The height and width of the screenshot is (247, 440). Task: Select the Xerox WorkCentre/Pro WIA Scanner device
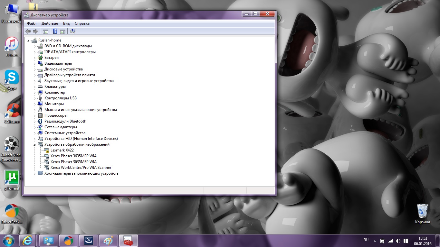(x=81, y=168)
